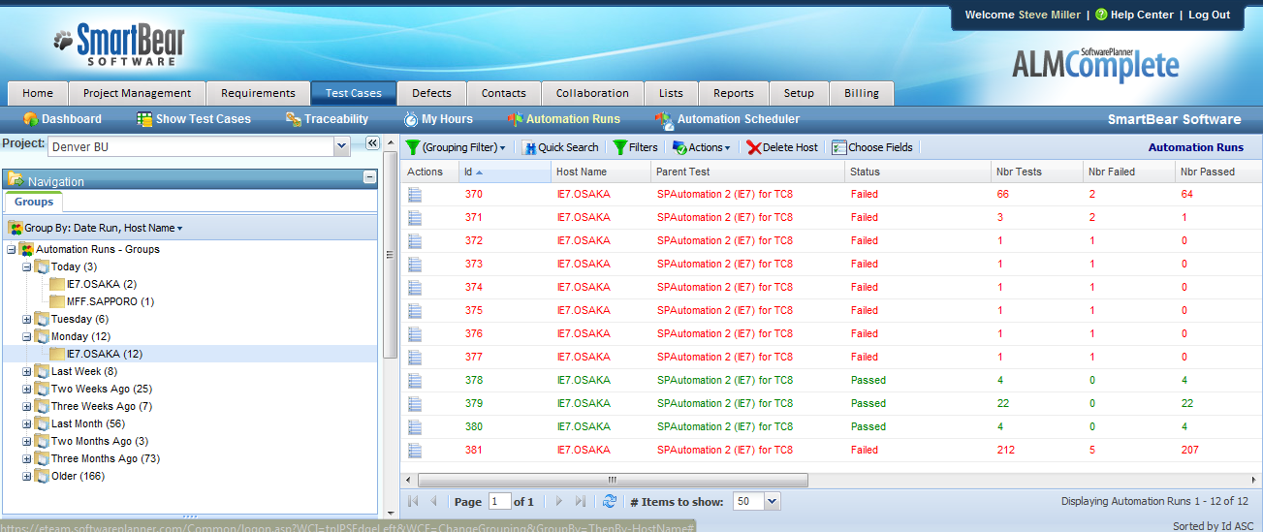The width and height of the screenshot is (1263, 532).
Task: Open actions icon for run 374
Action: [x=416, y=287]
